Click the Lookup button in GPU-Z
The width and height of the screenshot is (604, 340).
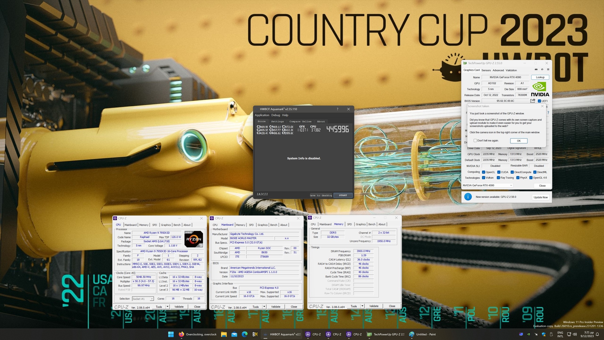point(540,77)
